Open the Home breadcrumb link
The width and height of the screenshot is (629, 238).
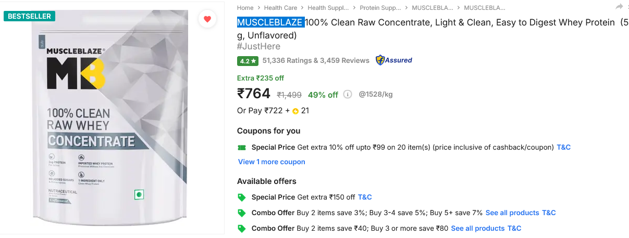tap(245, 8)
